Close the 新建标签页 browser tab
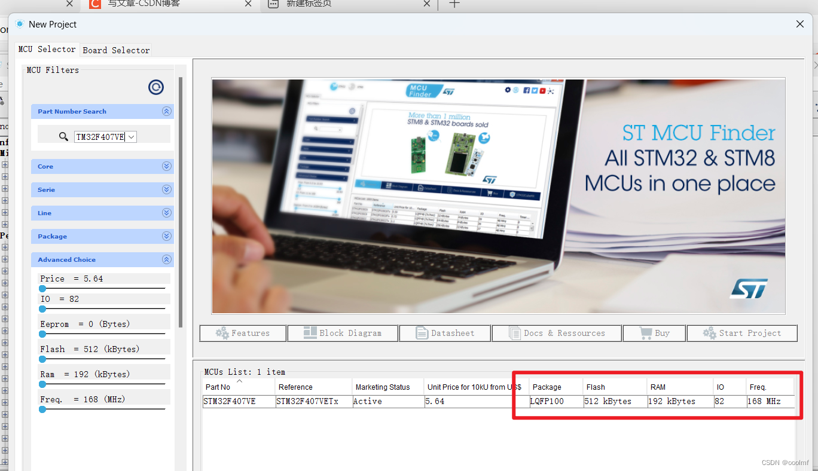This screenshot has height=471, width=818. [426, 4]
